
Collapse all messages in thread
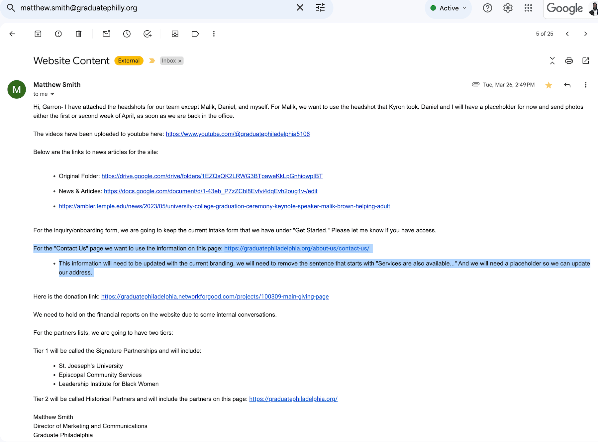click(x=552, y=61)
